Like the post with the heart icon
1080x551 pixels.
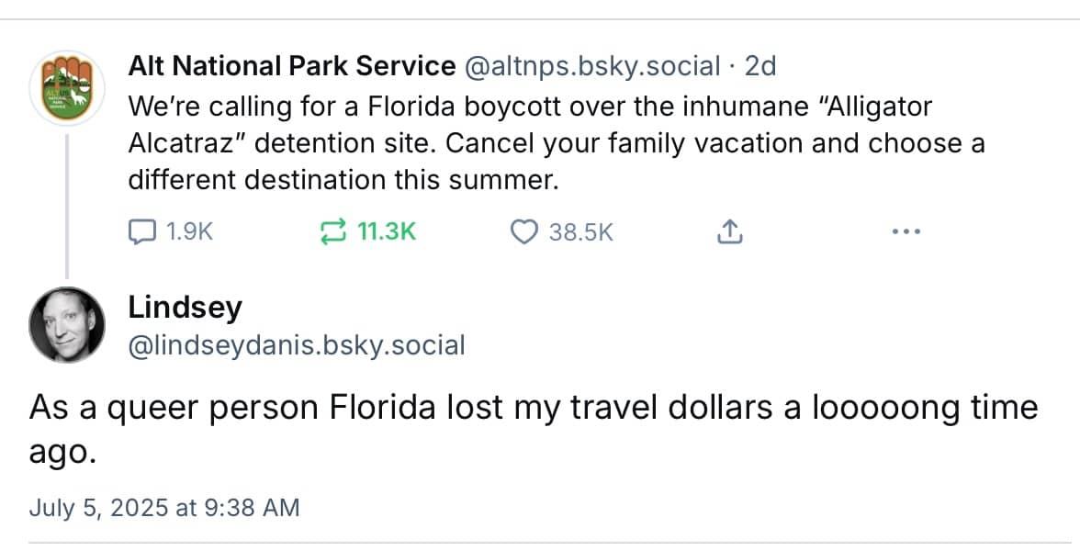pos(523,232)
